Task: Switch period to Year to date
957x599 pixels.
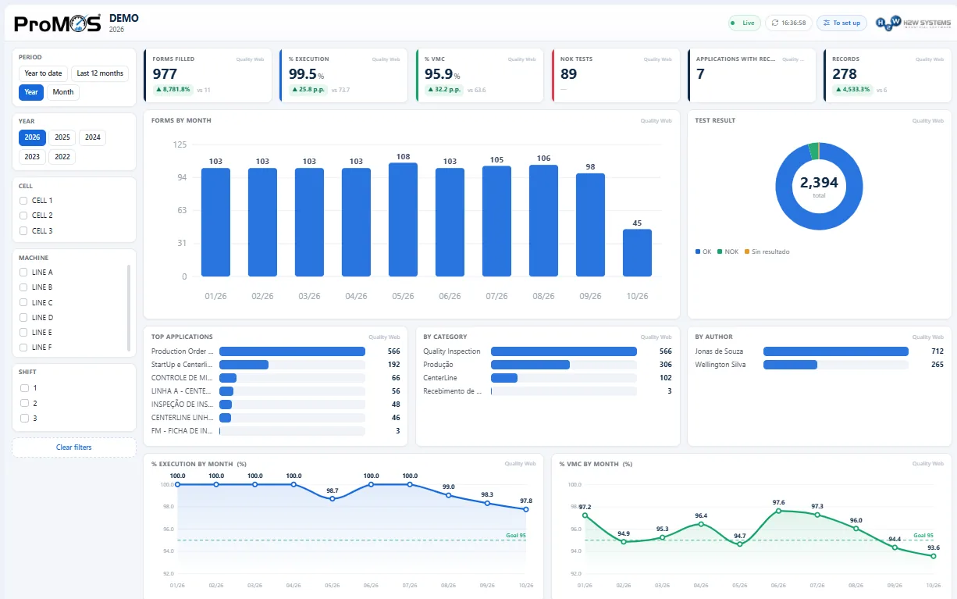Action: (44, 73)
